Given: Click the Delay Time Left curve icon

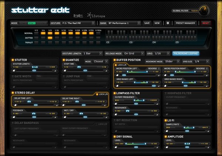Looking at the screenshot, I should 15,105.
